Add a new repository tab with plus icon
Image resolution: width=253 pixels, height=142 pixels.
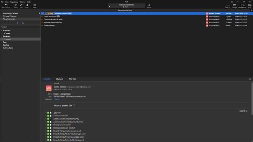coord(251,10)
